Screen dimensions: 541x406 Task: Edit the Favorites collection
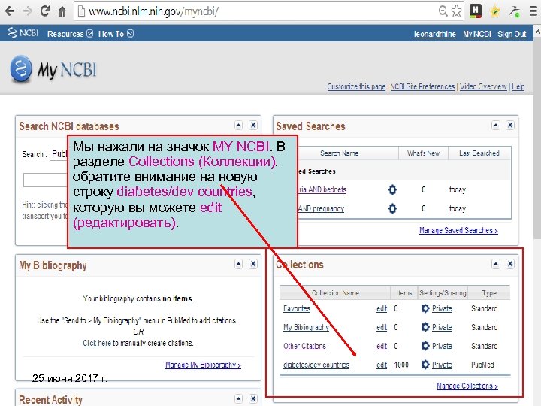point(382,309)
